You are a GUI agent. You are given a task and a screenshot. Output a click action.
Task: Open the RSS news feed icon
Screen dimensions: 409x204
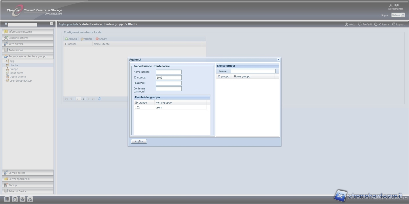point(391,5)
